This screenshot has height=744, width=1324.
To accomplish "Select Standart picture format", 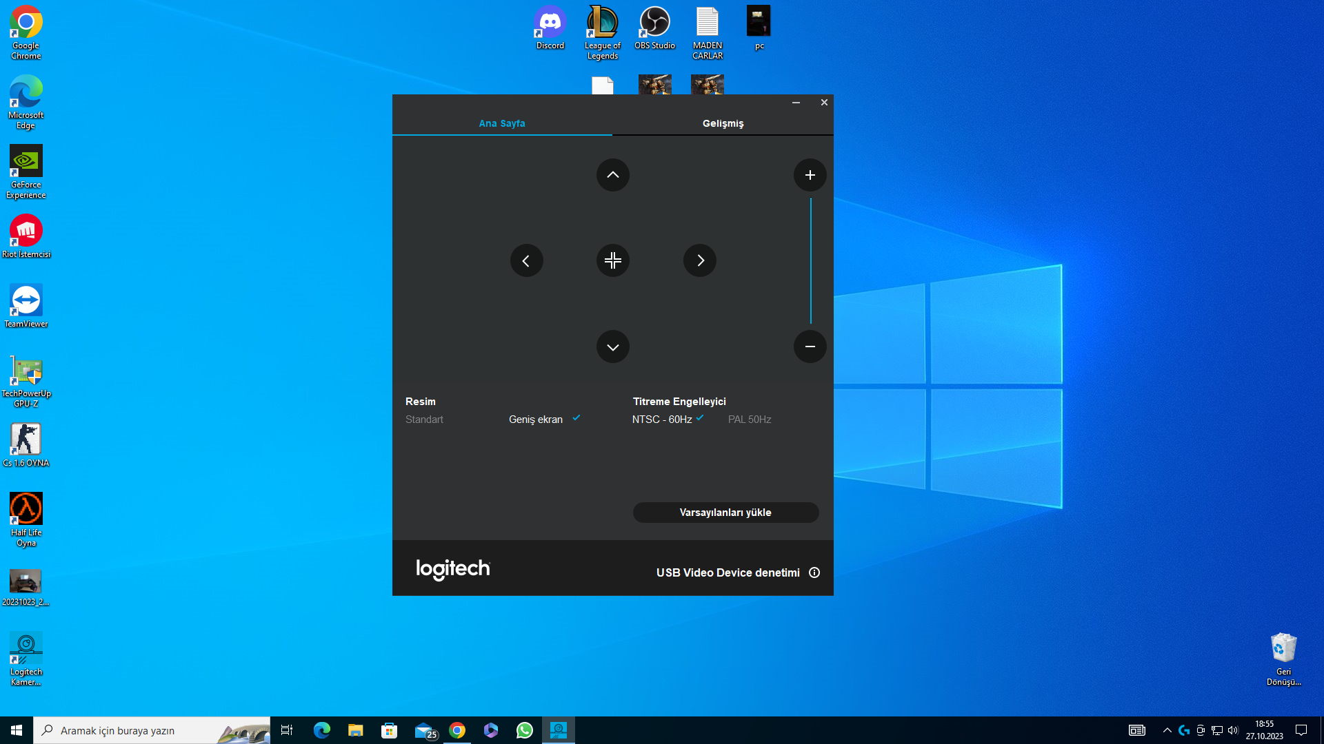I will 424,420.
